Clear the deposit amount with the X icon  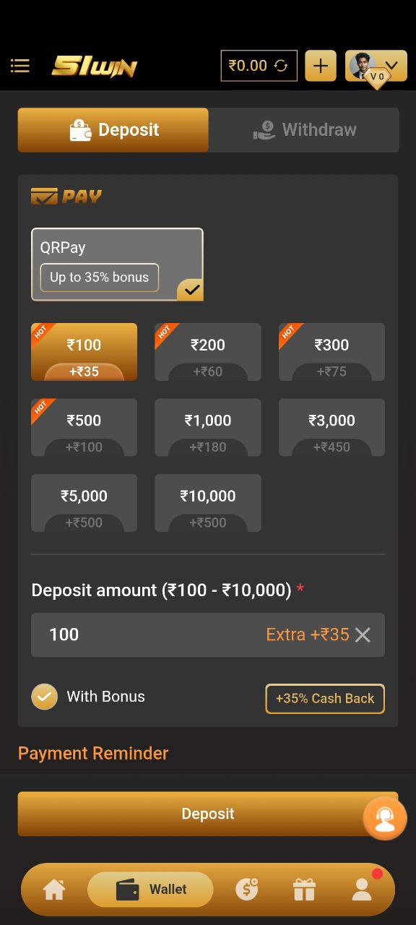363,634
